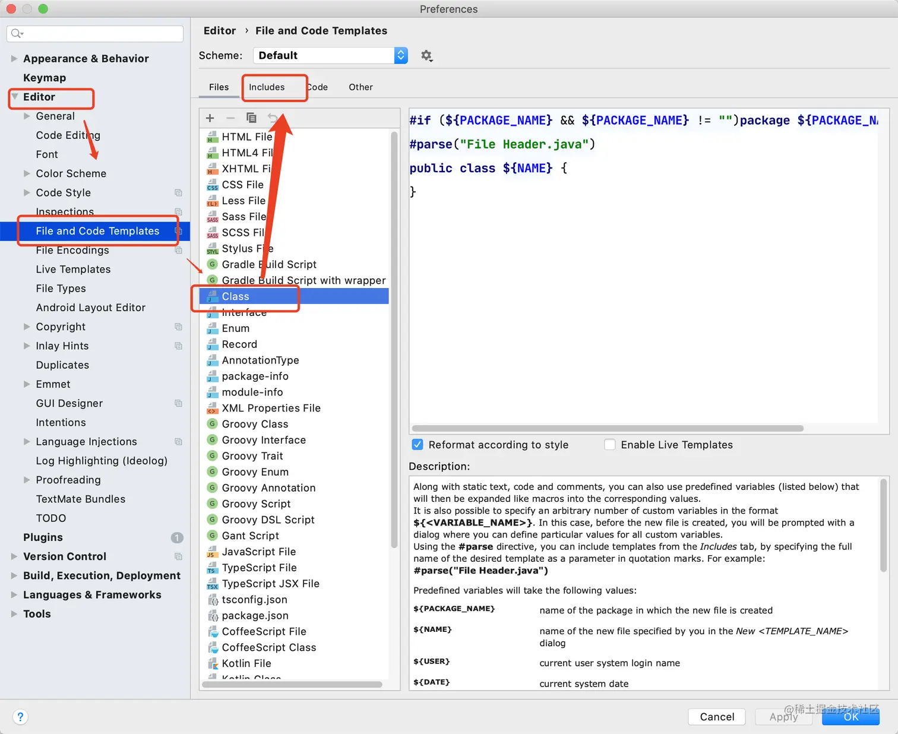
Task: Click the template list vertical scrollbar
Action: 394,340
